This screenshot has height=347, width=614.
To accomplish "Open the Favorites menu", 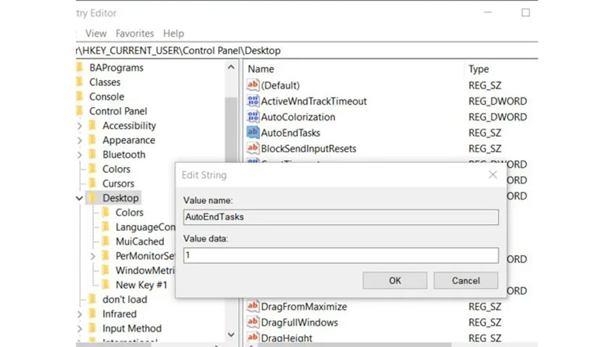I will click(x=134, y=33).
